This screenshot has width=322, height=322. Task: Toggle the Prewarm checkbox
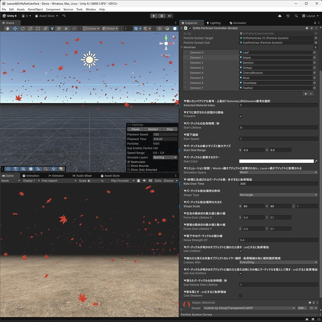coord(241,116)
